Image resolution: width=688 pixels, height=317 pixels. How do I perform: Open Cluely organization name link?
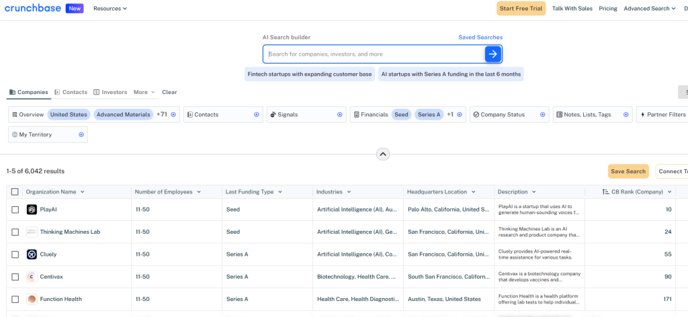coord(48,255)
